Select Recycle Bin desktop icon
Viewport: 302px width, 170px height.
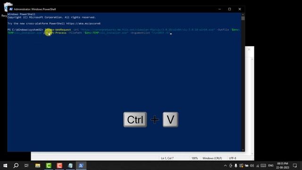coord(8,9)
